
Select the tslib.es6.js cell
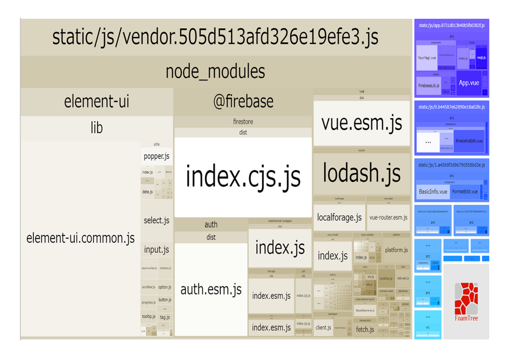tap(403, 278)
